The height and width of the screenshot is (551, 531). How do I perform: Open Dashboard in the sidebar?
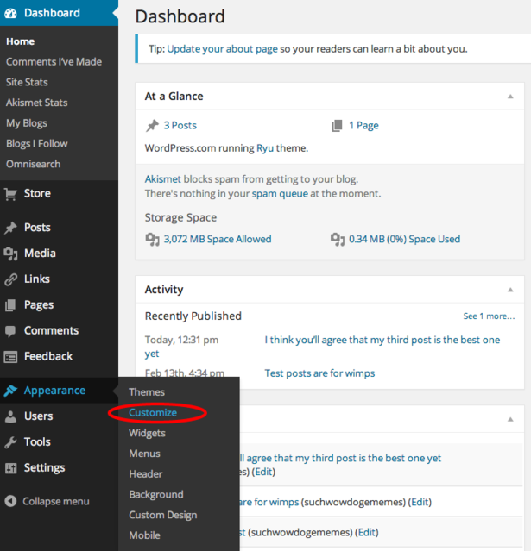(x=52, y=13)
